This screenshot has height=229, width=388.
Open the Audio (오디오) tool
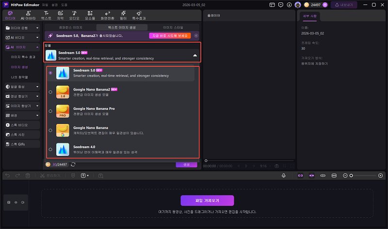point(74,15)
